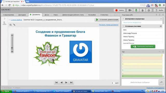Viewport: 166px width, 93px height.
Task: Select participant Александр Резунов
Action: 130,33
